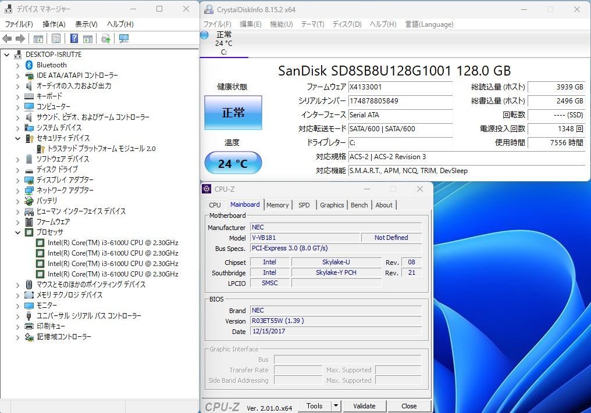Open the CPU-Z Tools dropdown arrow
591x413 pixels.
[x=336, y=406]
